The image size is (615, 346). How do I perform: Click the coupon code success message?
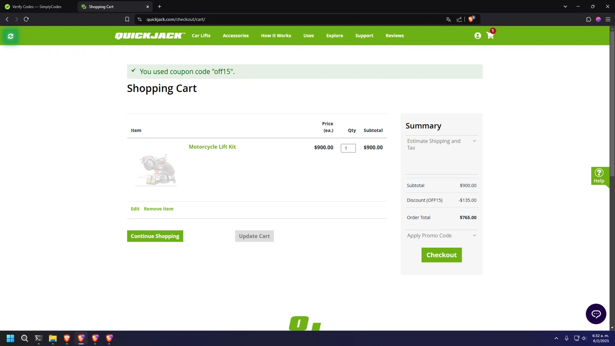click(305, 71)
